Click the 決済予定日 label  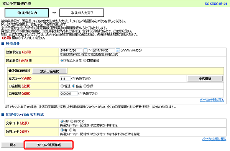coord(14,52)
